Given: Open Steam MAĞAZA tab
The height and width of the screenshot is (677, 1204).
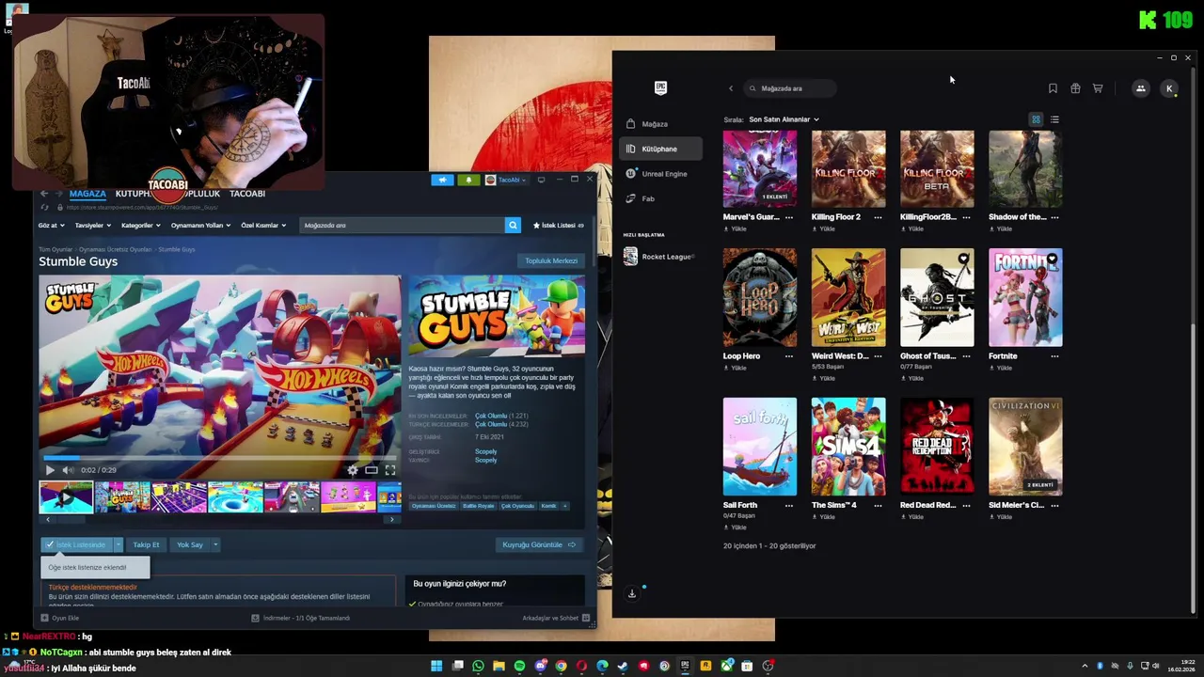Looking at the screenshot, I should 87,194.
